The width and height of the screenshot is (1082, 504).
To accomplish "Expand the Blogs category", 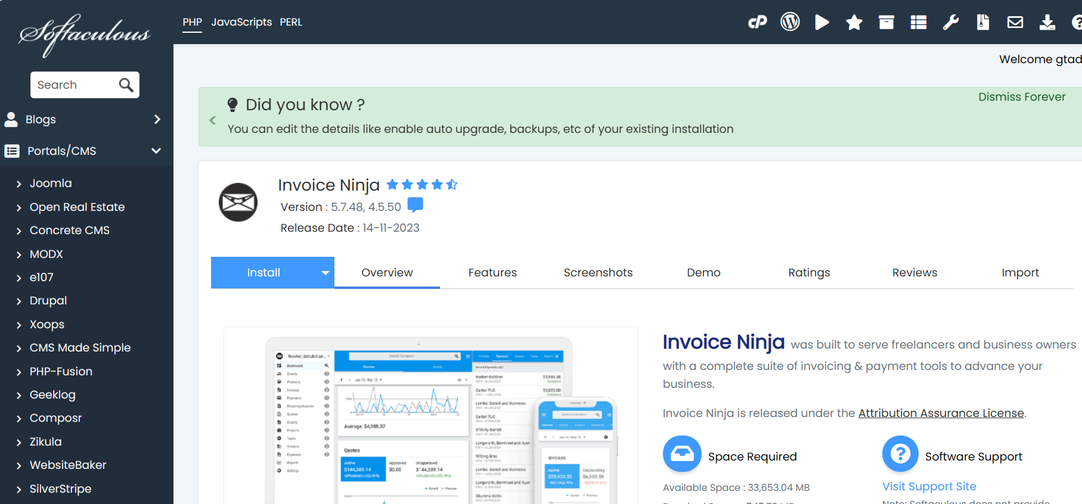I will tap(157, 120).
